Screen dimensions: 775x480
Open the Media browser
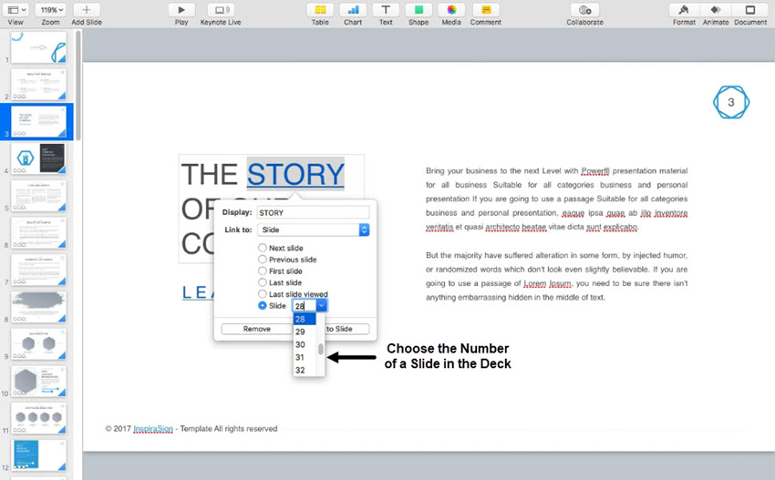click(x=451, y=10)
